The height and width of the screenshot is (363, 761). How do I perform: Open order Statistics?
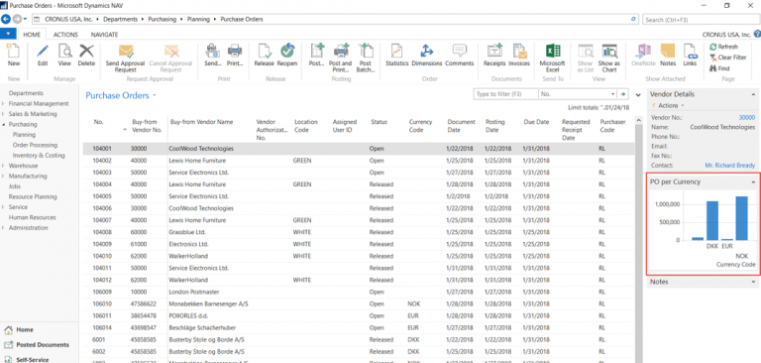pos(397,55)
